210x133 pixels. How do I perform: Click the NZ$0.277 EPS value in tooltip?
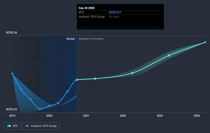coord(115,12)
